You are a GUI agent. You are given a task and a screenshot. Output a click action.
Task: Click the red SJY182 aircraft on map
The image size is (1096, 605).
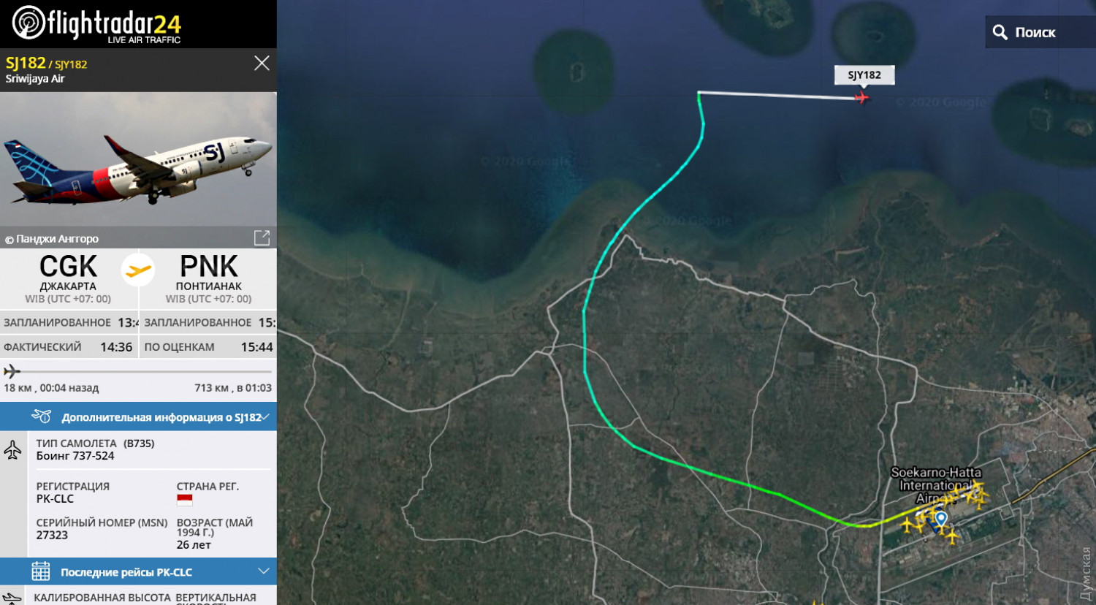click(x=862, y=97)
